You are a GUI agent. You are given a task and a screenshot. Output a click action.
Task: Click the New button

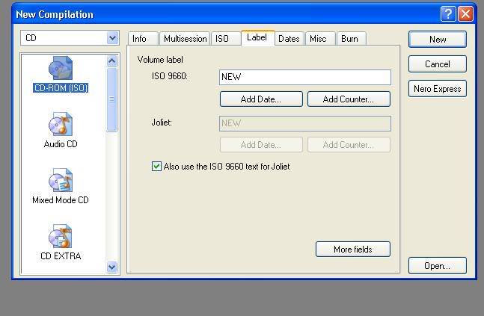(x=438, y=39)
